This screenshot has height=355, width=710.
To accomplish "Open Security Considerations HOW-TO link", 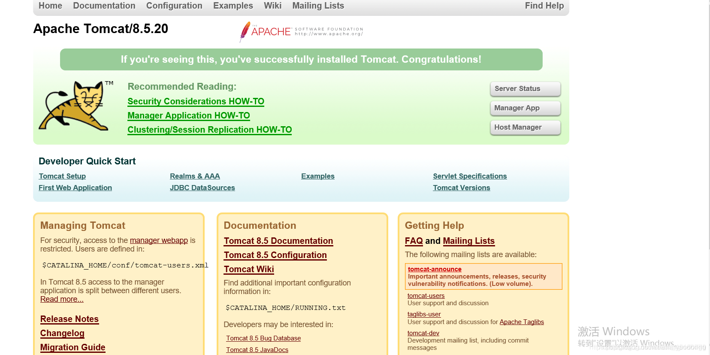I will (196, 101).
